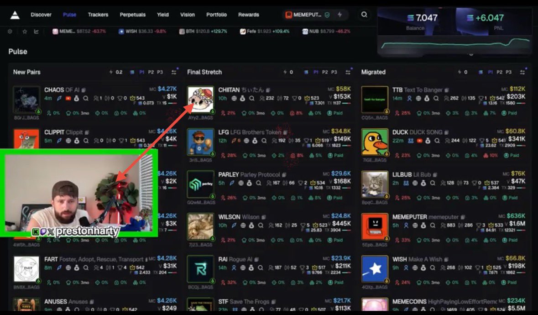This screenshot has height=315, width=538.
Task: Click the SOL icon in New Pairs header
Action: tap(132, 72)
